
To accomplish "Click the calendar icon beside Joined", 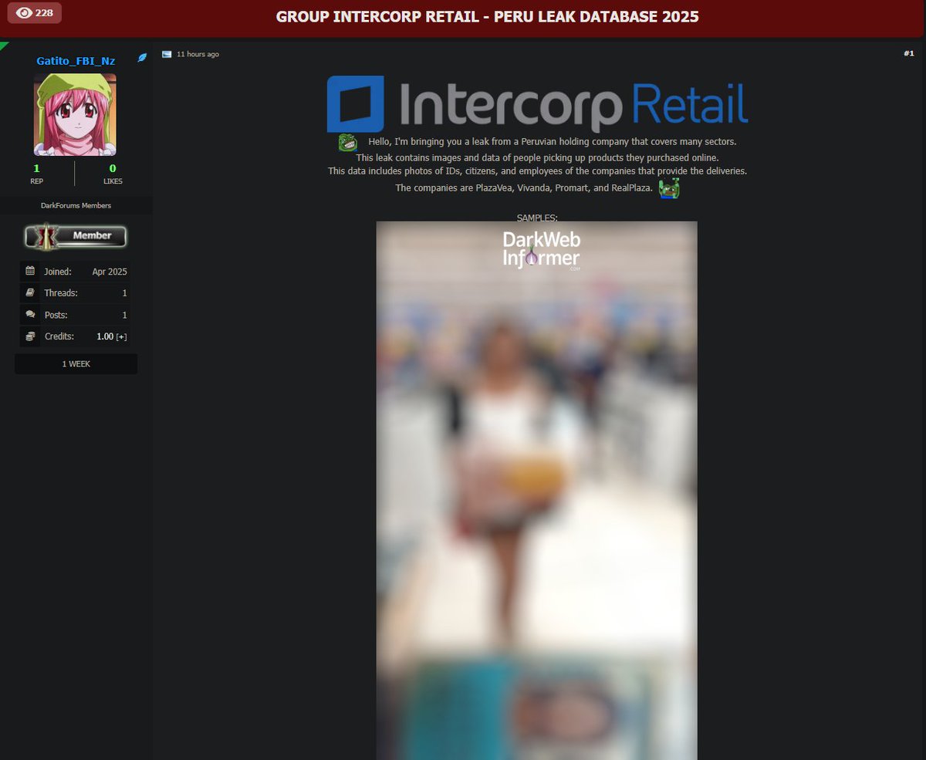I will pyautogui.click(x=30, y=271).
